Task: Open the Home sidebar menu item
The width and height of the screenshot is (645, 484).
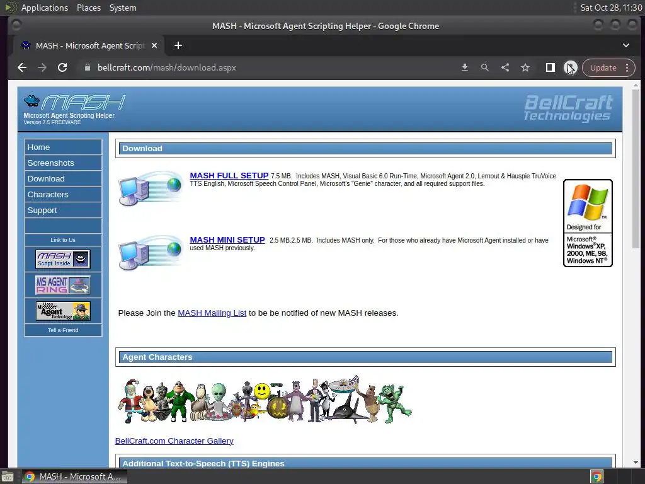Action: (x=63, y=147)
